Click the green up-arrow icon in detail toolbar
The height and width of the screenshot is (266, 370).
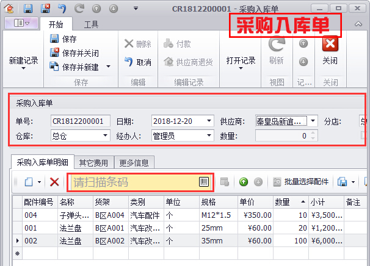(x=244, y=182)
